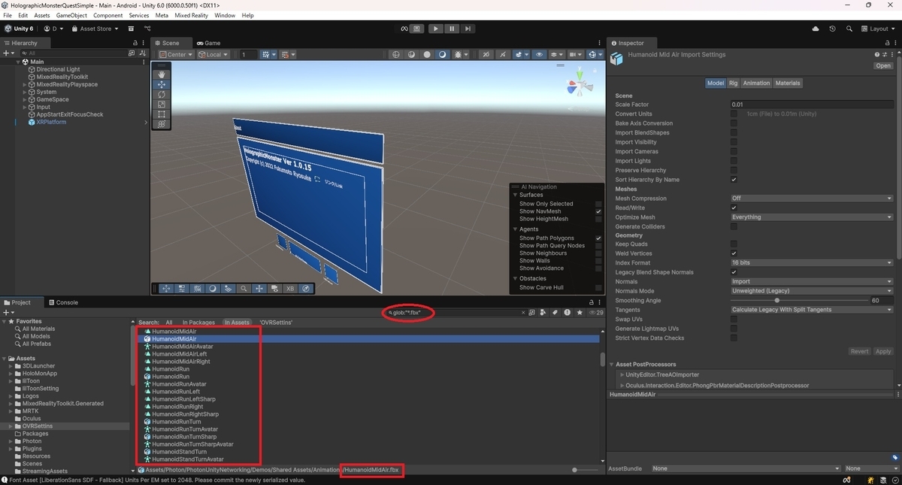Screen dimensions: 902x485
Task: Toggle Convert Units checkbox
Action: pos(734,114)
